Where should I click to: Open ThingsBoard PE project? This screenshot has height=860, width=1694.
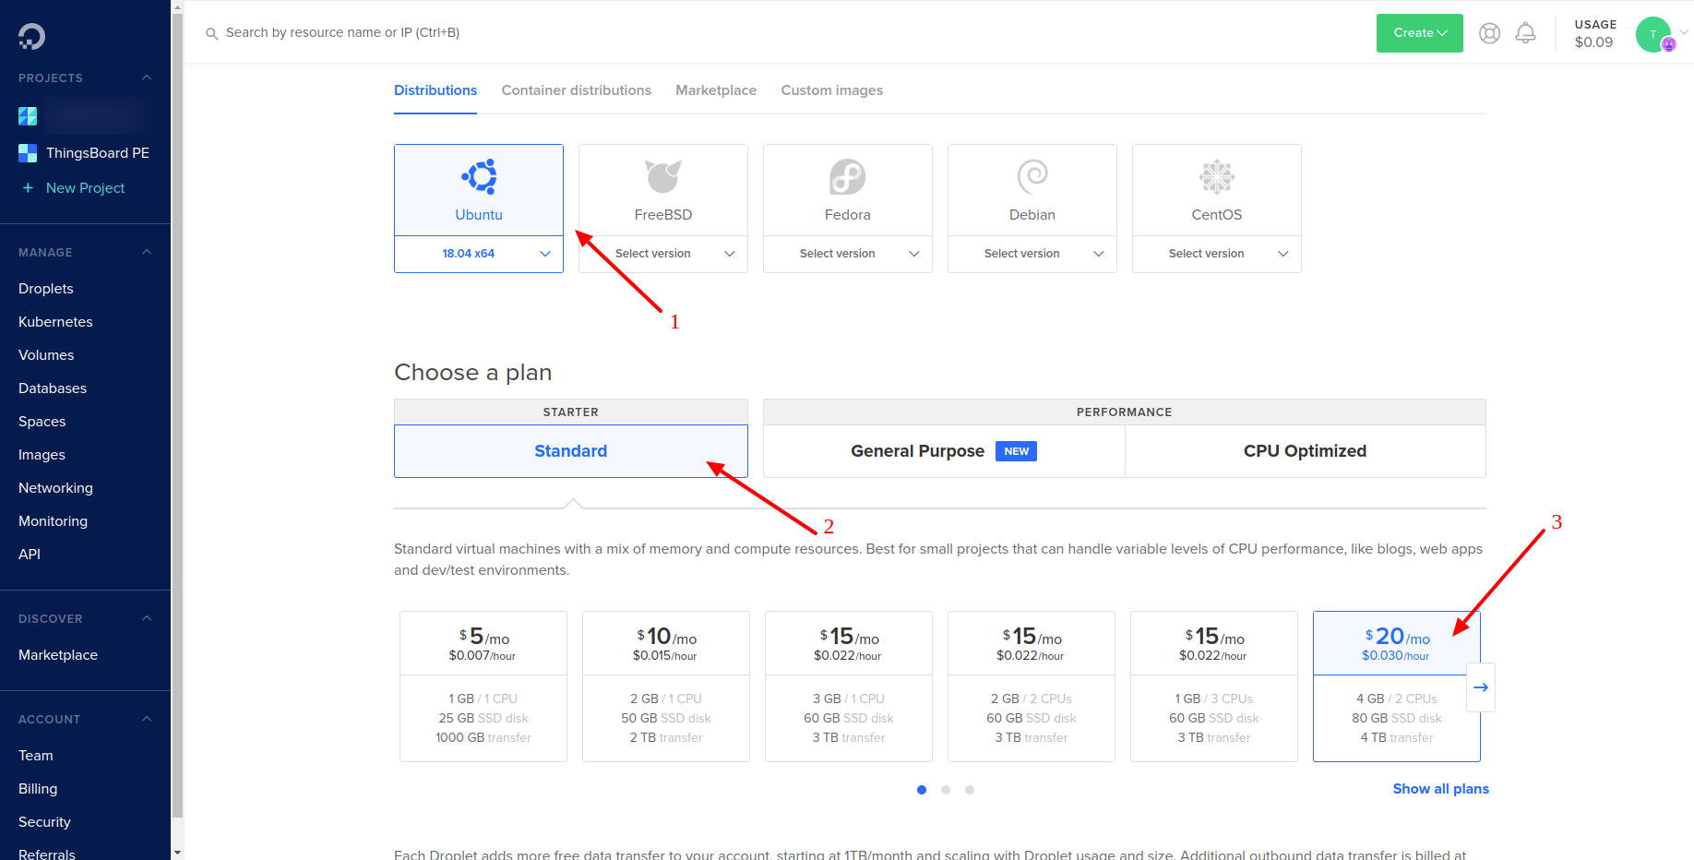98,153
